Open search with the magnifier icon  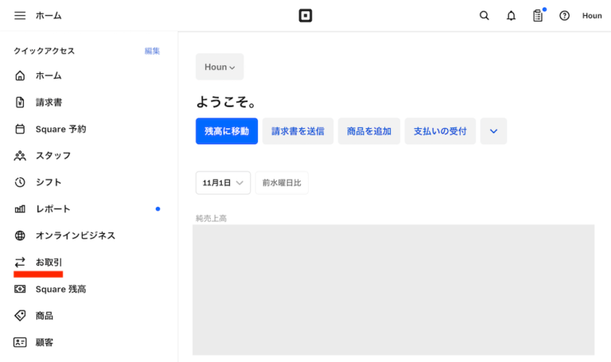point(485,16)
